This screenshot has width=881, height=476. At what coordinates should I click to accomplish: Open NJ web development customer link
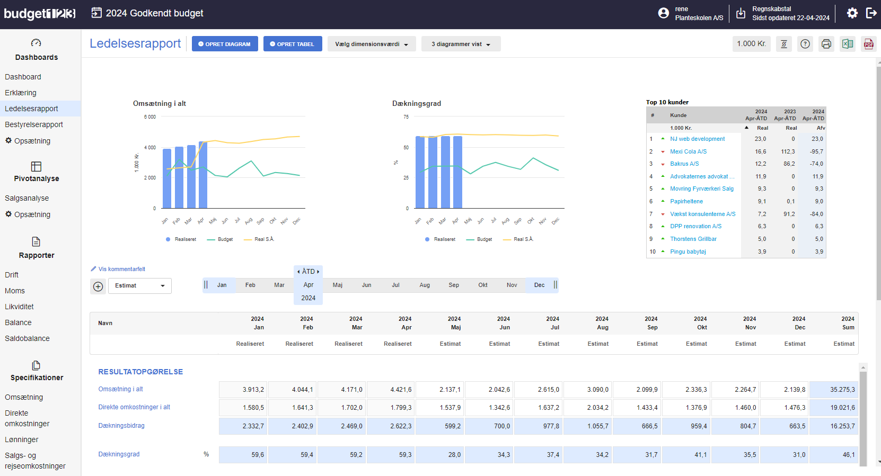click(x=697, y=139)
